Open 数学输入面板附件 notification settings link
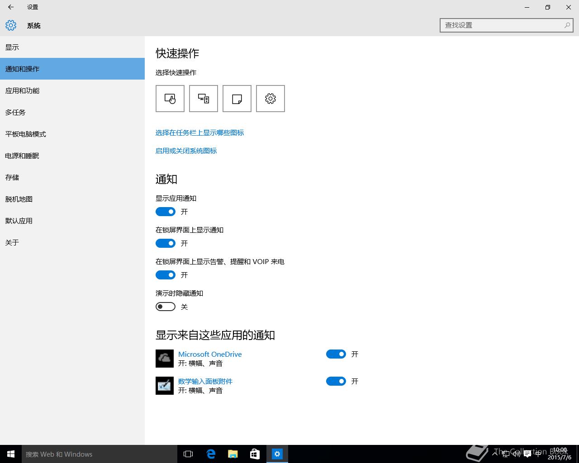579x463 pixels. pyautogui.click(x=205, y=381)
